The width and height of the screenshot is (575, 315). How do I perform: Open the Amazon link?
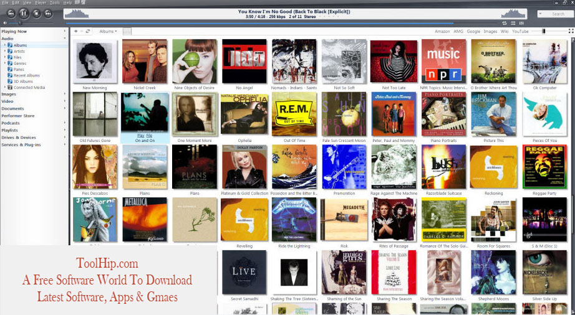(x=442, y=32)
